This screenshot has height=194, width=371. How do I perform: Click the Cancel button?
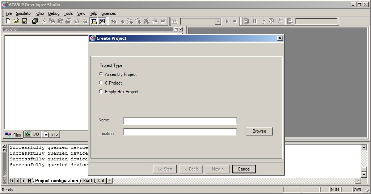[244, 169]
